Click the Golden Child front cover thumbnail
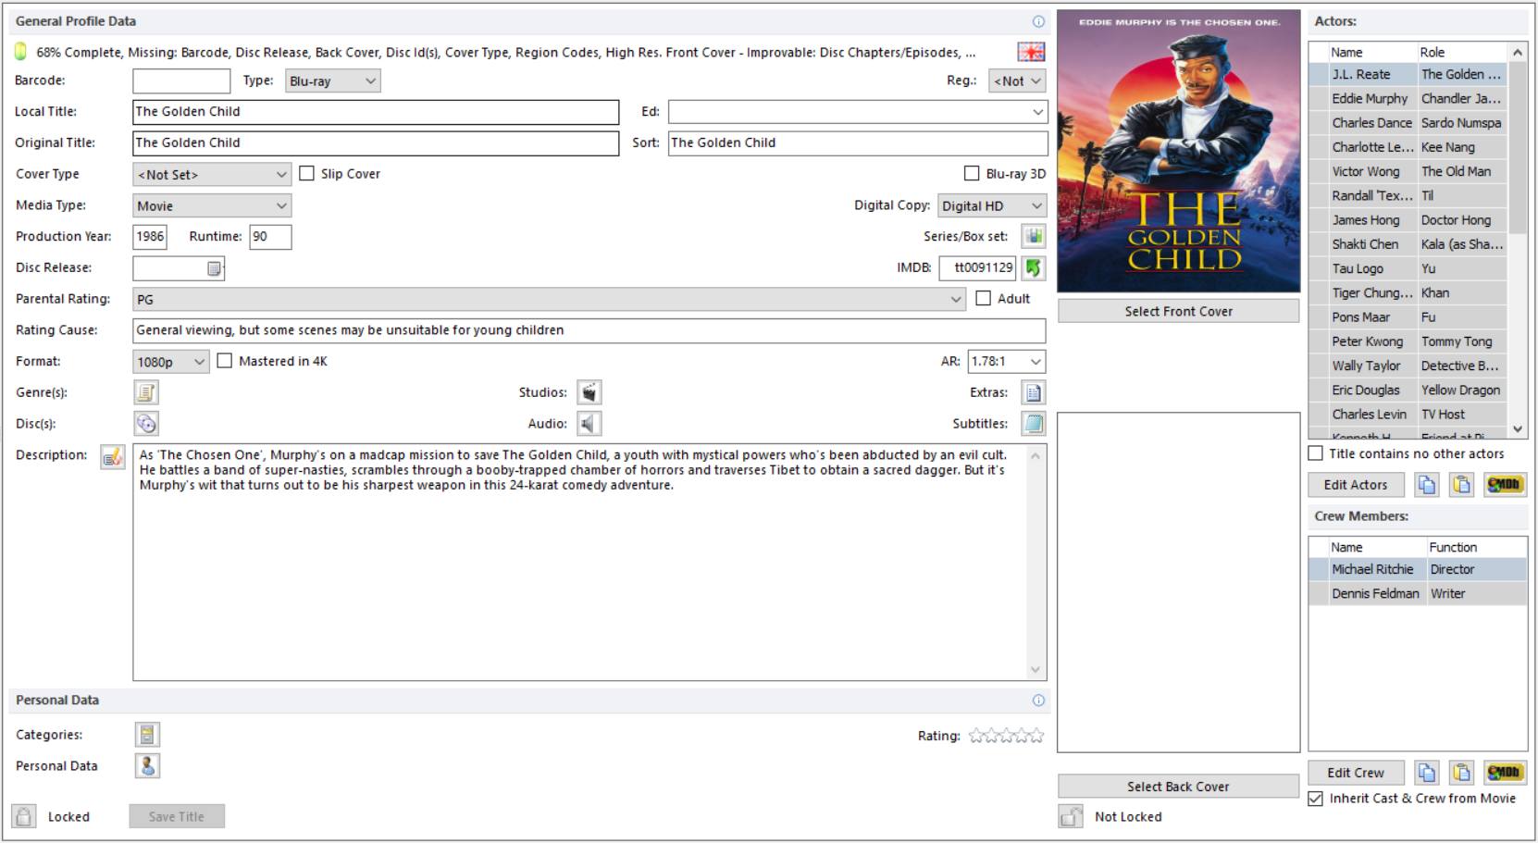The width and height of the screenshot is (1538, 843). pyautogui.click(x=1179, y=151)
